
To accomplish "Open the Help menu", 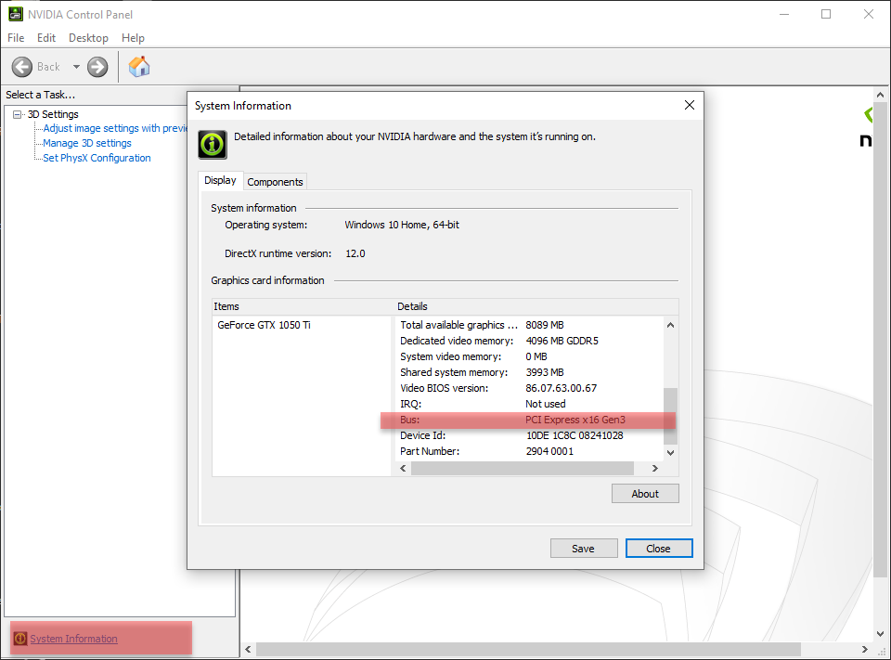I will coord(133,38).
